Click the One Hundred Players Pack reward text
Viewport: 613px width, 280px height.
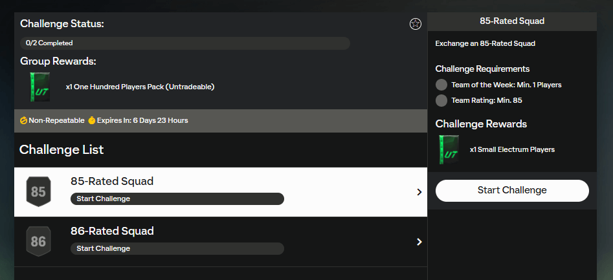140,87
